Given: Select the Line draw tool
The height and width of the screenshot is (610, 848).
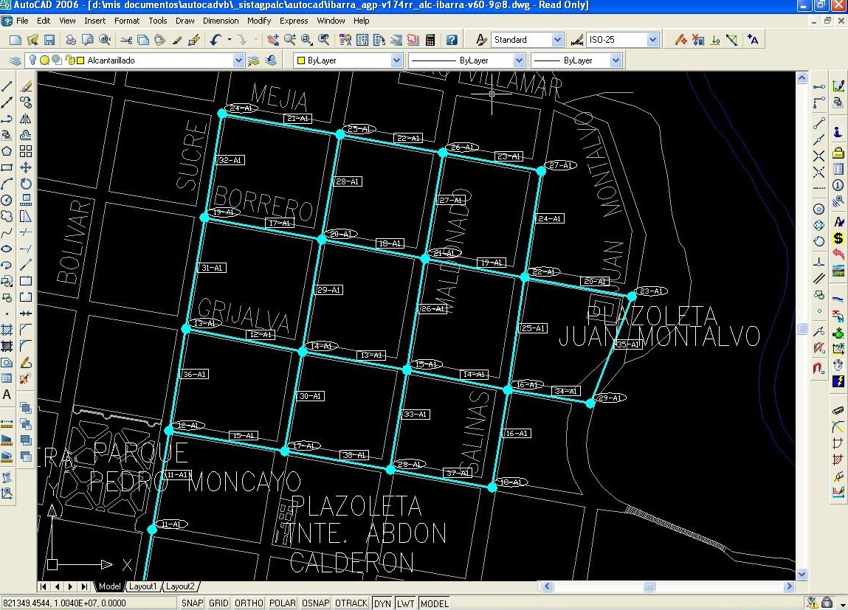Looking at the screenshot, I should [x=7, y=86].
